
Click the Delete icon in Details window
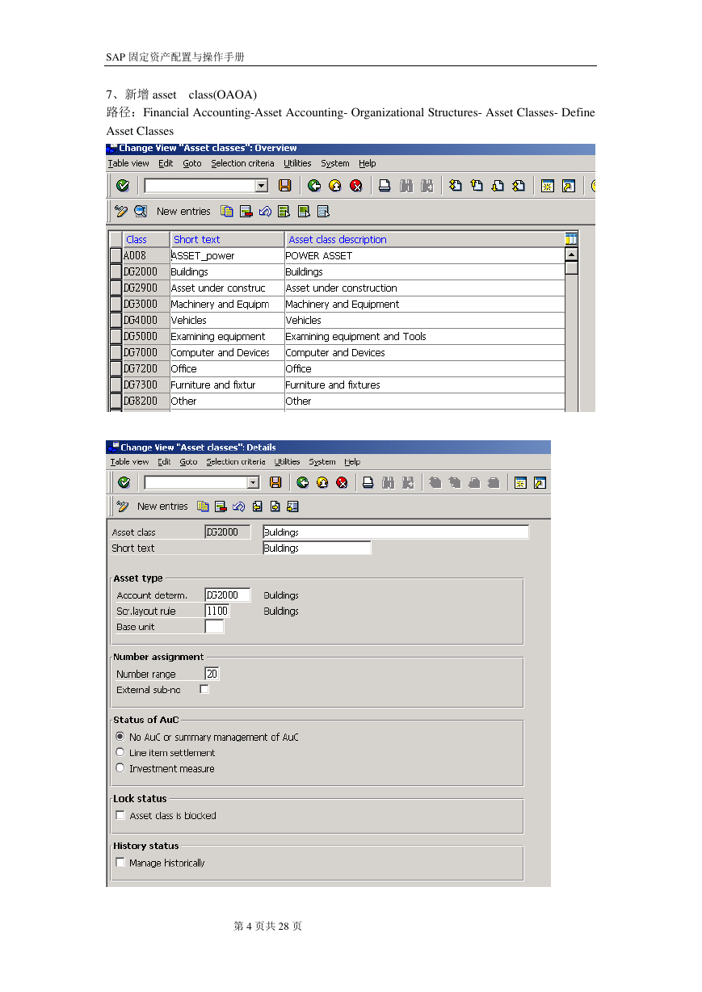[x=221, y=507]
